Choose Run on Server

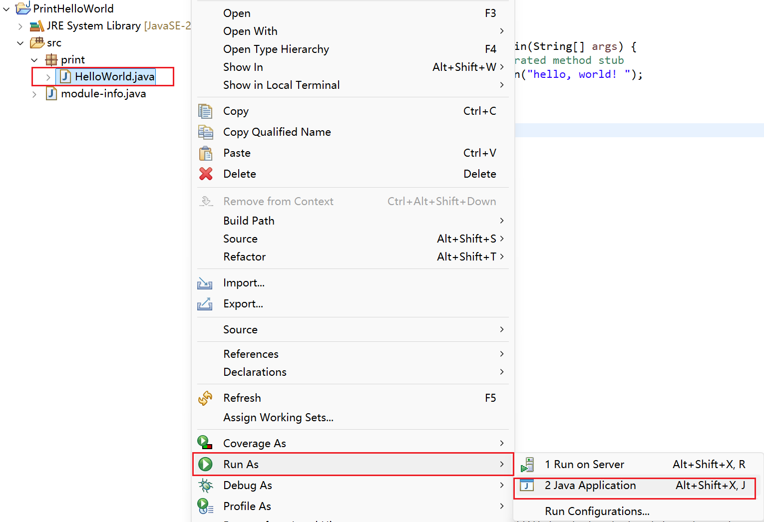tap(584, 464)
